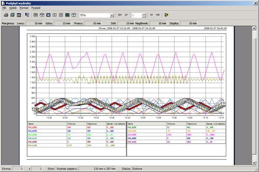Click the Lewy margin field
Viewport: 259px width, 172px height.
pos(35,24)
